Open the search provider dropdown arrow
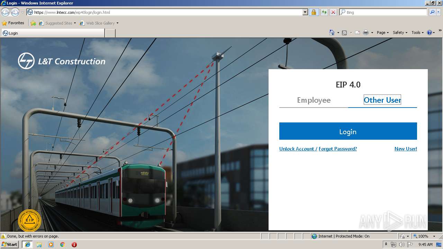 pos(439,12)
